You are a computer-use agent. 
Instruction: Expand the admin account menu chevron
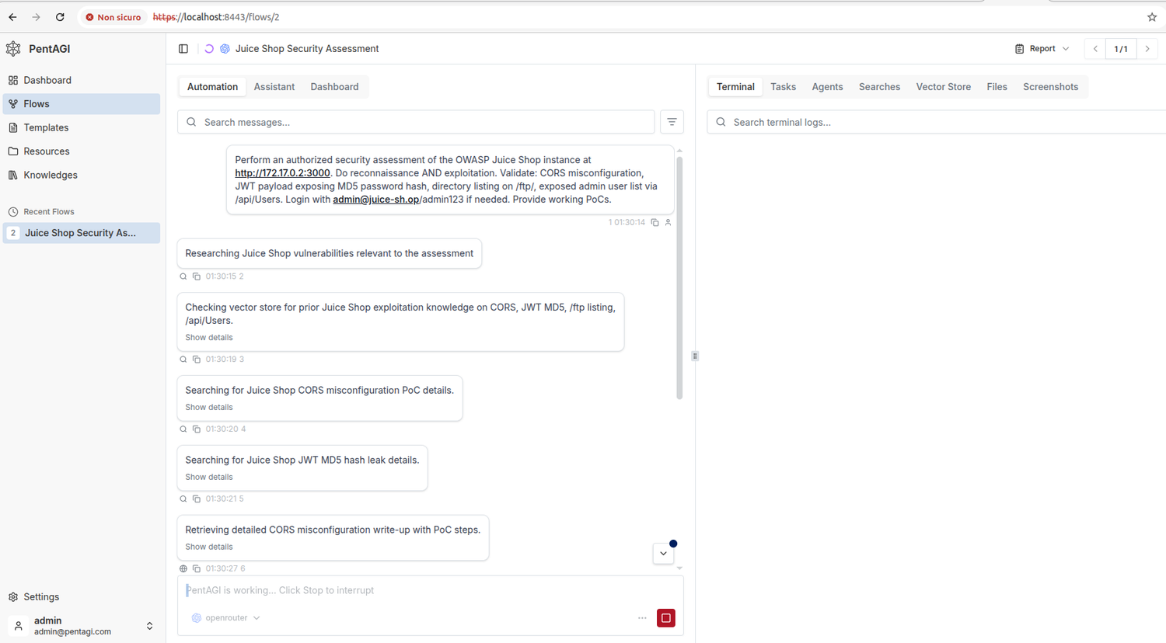tap(149, 626)
